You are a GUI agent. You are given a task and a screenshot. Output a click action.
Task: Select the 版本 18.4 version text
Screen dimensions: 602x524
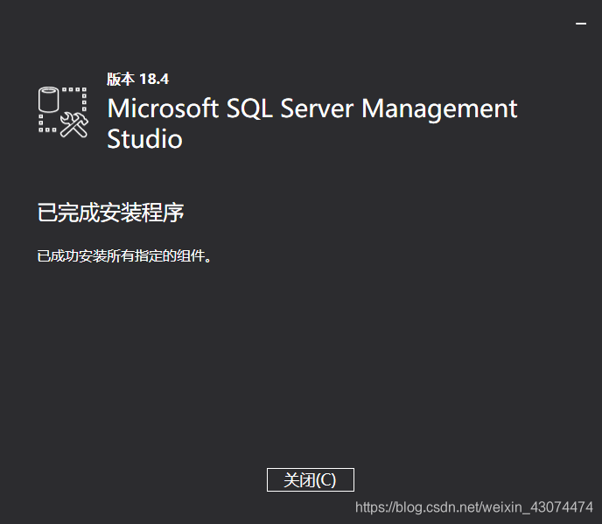(x=138, y=79)
